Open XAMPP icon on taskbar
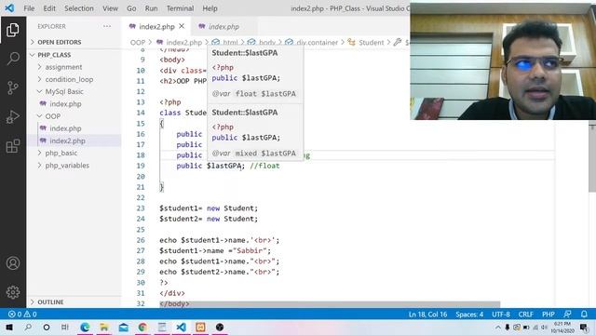596x335 pixels. (x=201, y=327)
